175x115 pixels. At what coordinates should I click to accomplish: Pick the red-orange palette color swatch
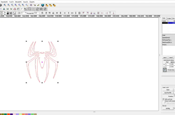[8, 114]
